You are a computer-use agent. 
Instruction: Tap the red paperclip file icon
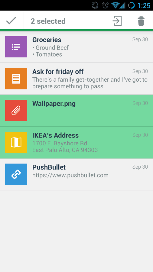16,111
